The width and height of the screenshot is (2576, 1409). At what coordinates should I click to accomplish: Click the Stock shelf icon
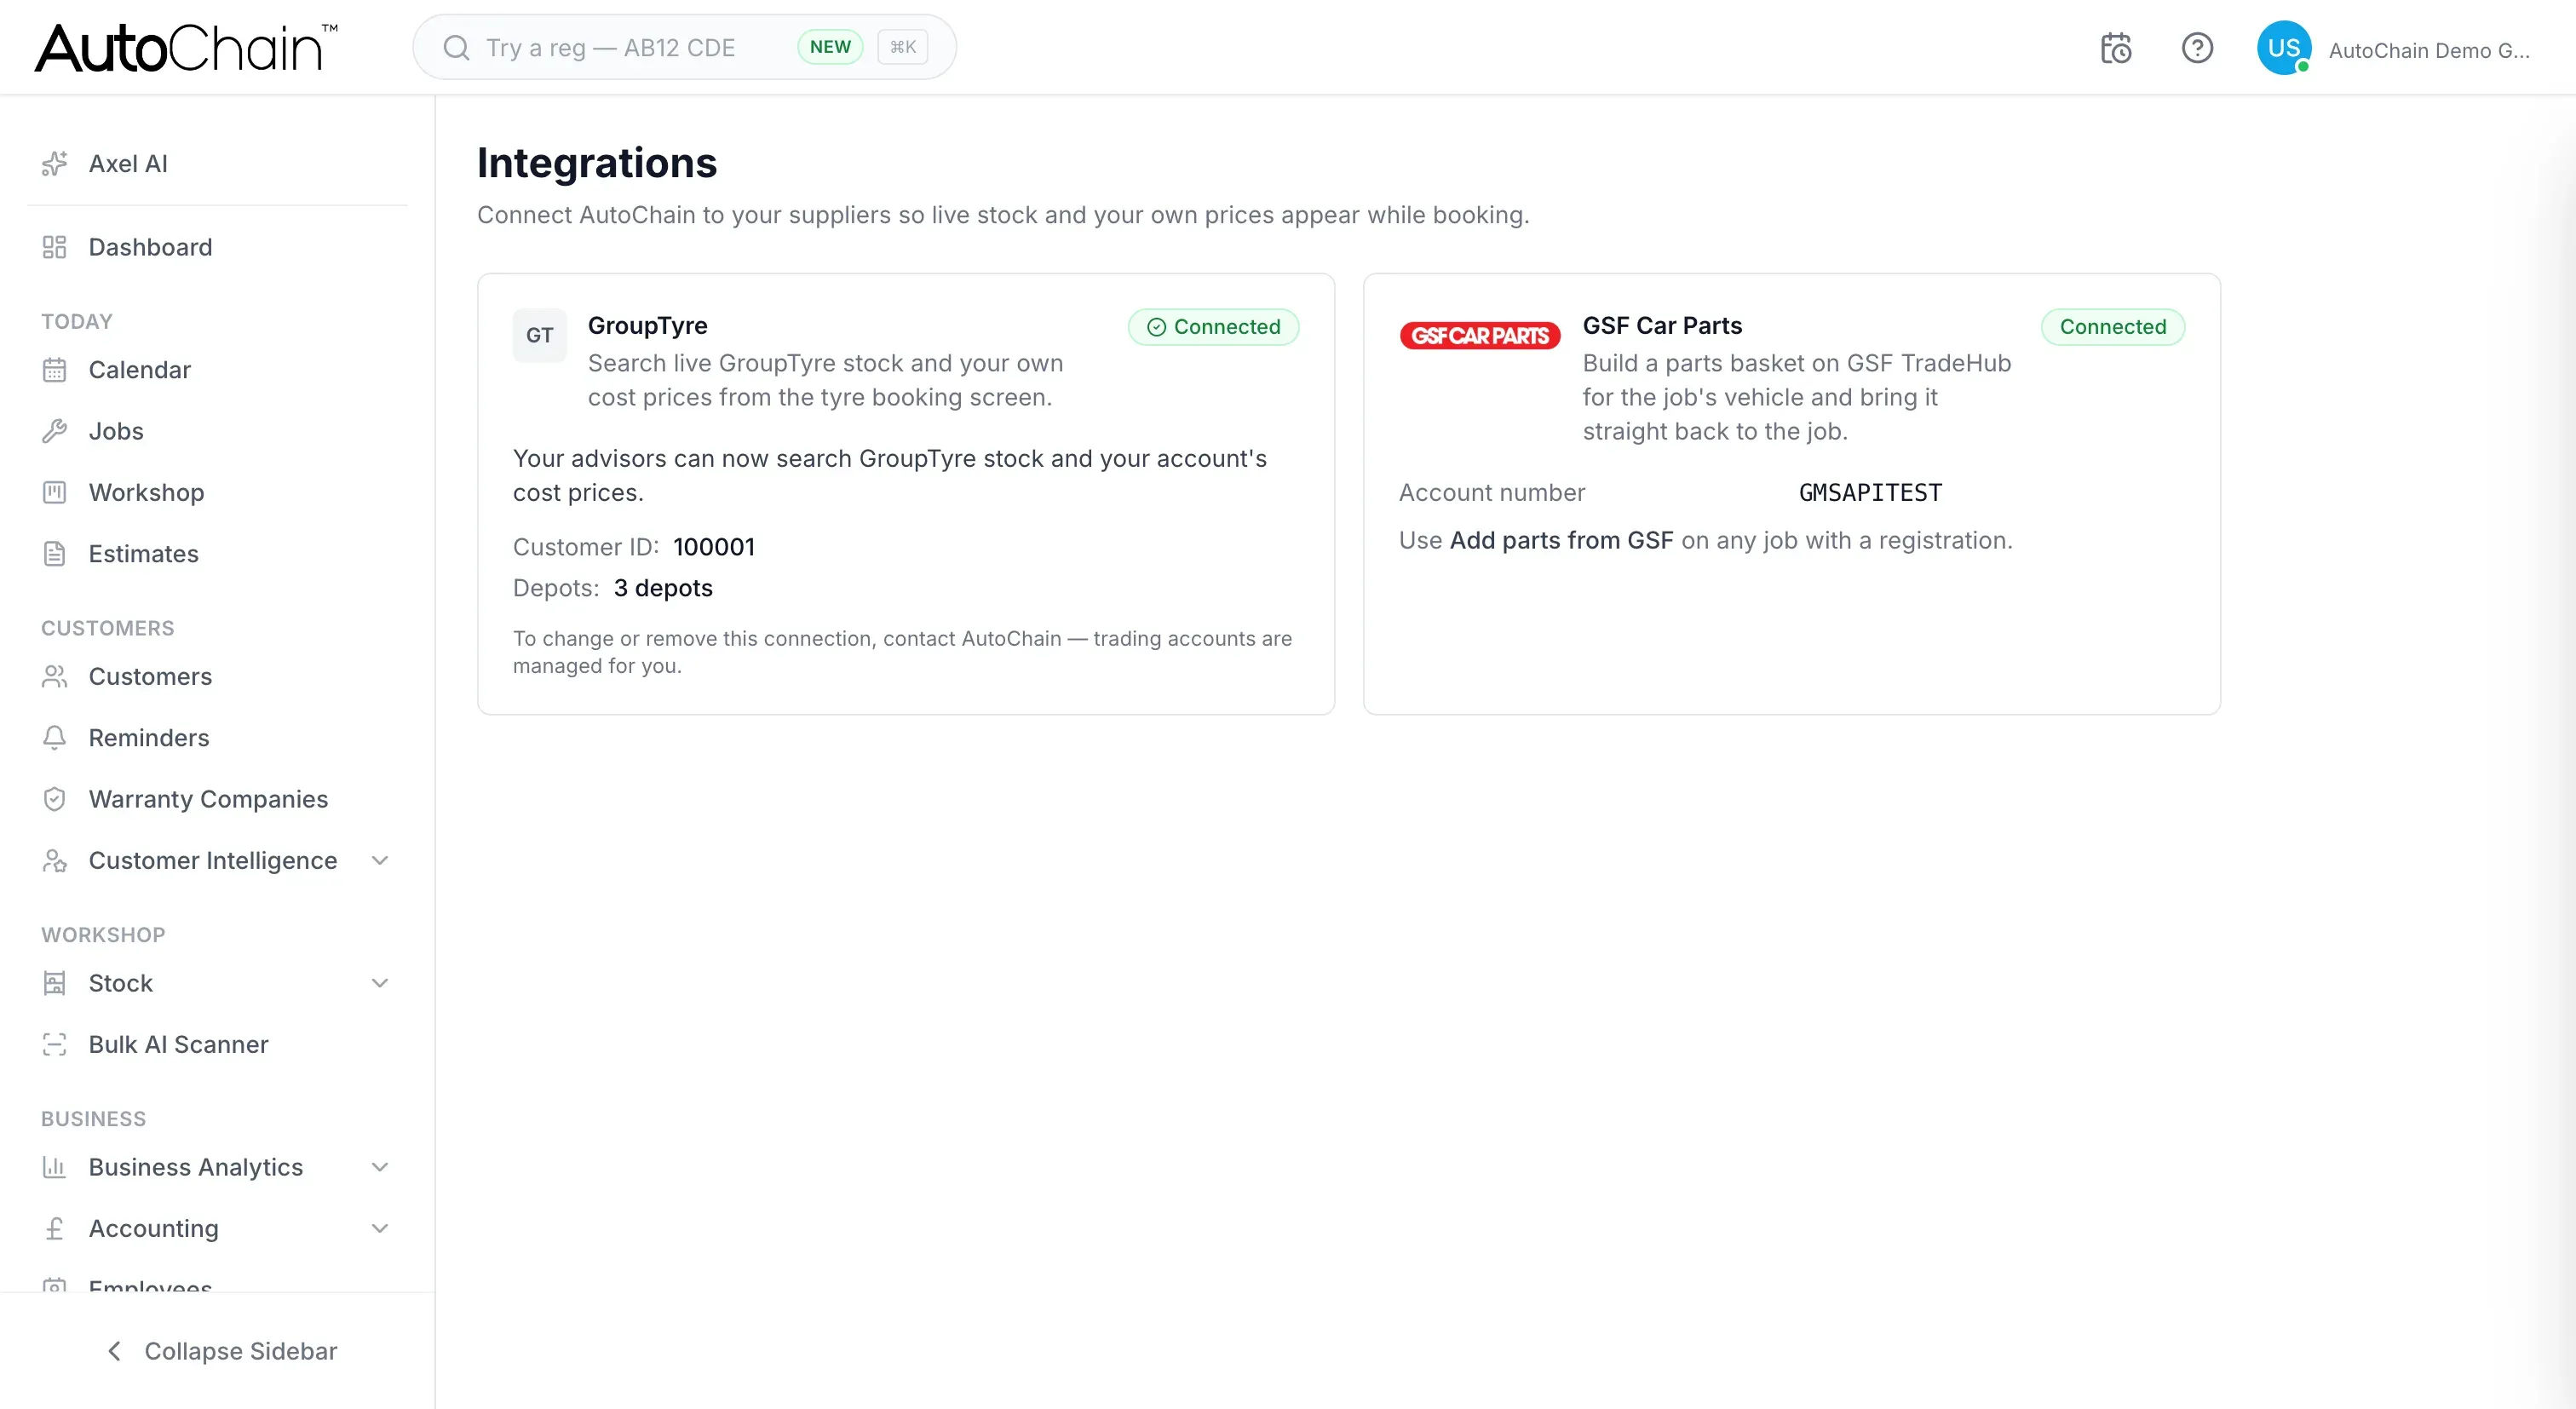click(x=54, y=983)
